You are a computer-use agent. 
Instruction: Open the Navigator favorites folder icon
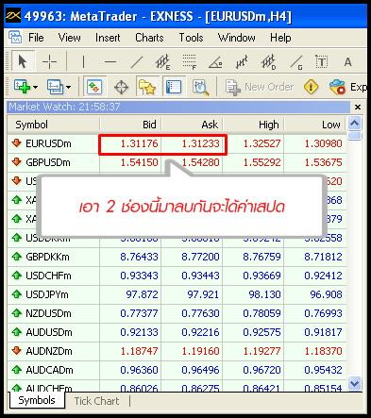[147, 87]
